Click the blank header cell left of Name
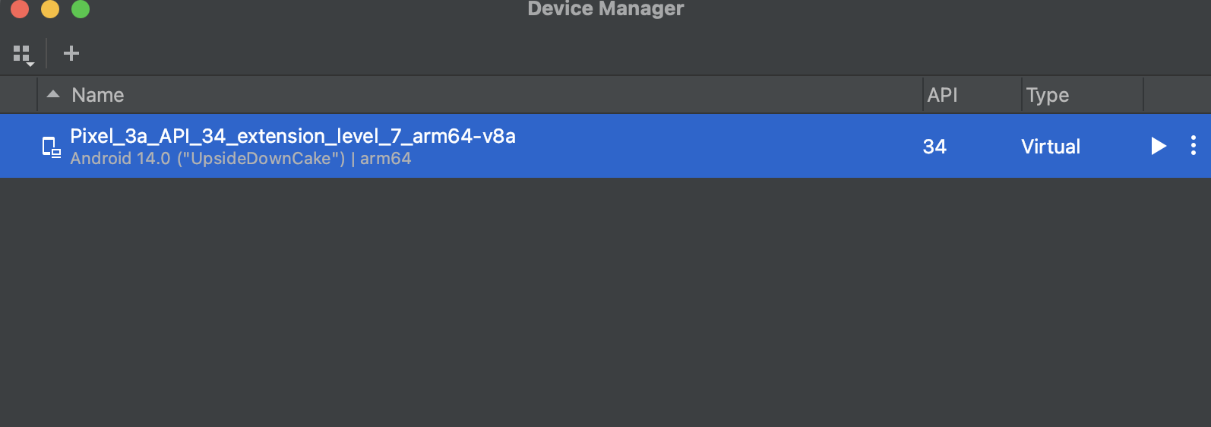This screenshot has width=1211, height=427. click(x=18, y=95)
